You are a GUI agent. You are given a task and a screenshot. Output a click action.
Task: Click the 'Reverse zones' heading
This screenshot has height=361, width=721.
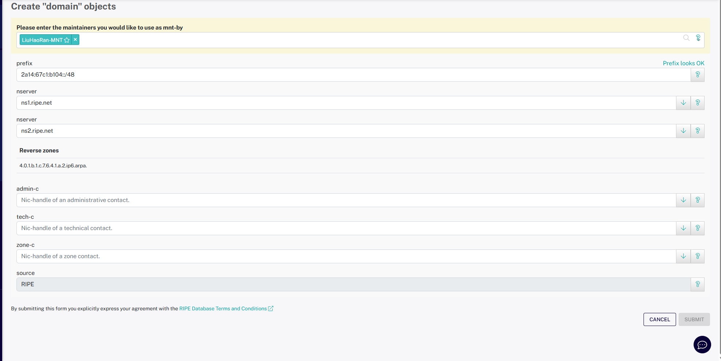pyautogui.click(x=39, y=151)
